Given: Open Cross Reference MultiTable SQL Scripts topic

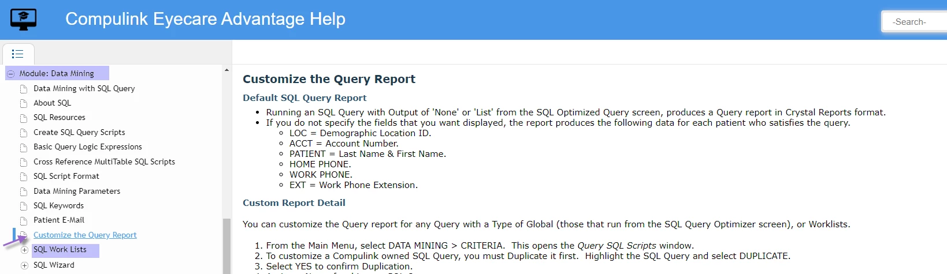Looking at the screenshot, I should (x=104, y=162).
